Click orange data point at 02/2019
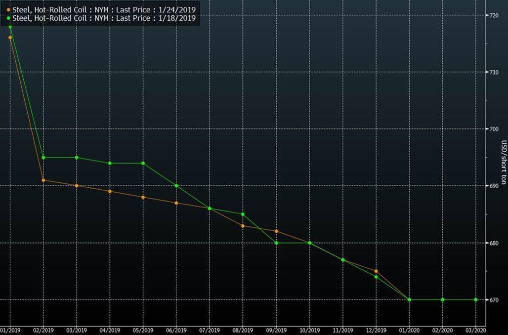508x335 pixels. pos(43,180)
